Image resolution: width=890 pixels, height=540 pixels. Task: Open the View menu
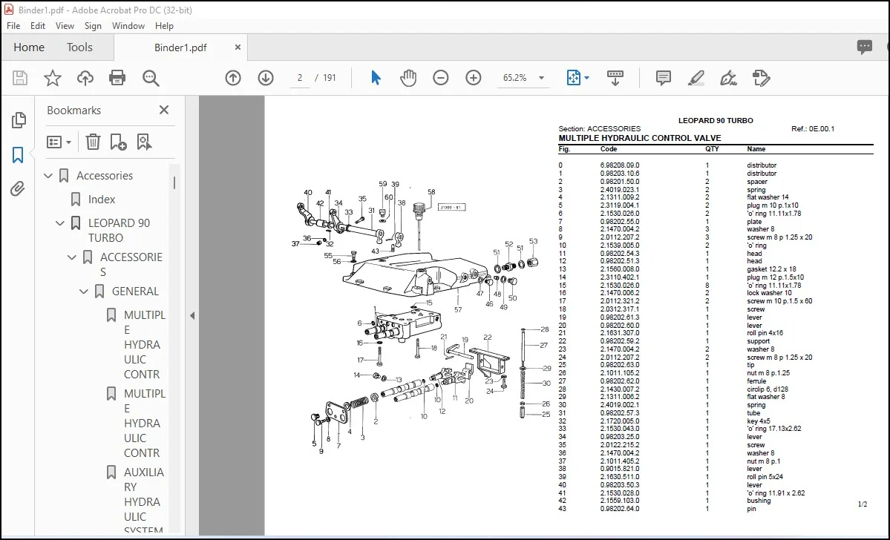65,25
